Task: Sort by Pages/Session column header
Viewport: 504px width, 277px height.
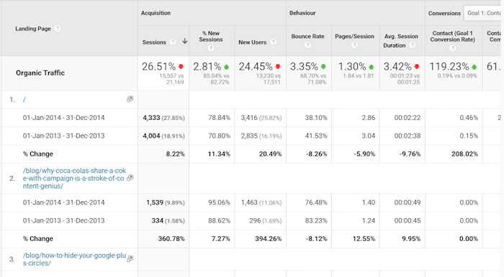Action: click(x=354, y=36)
